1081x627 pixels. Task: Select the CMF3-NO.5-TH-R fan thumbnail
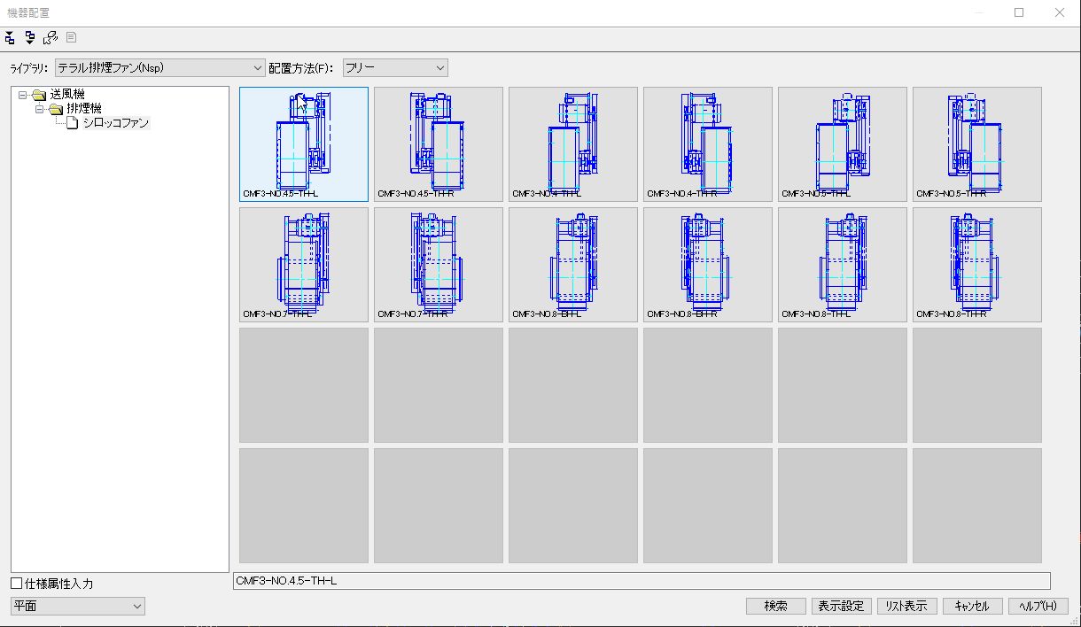pos(977,144)
